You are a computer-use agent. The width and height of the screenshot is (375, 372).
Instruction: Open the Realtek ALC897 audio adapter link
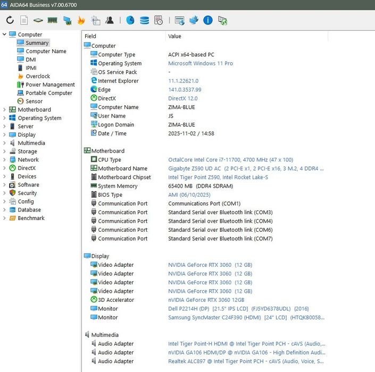246,361
